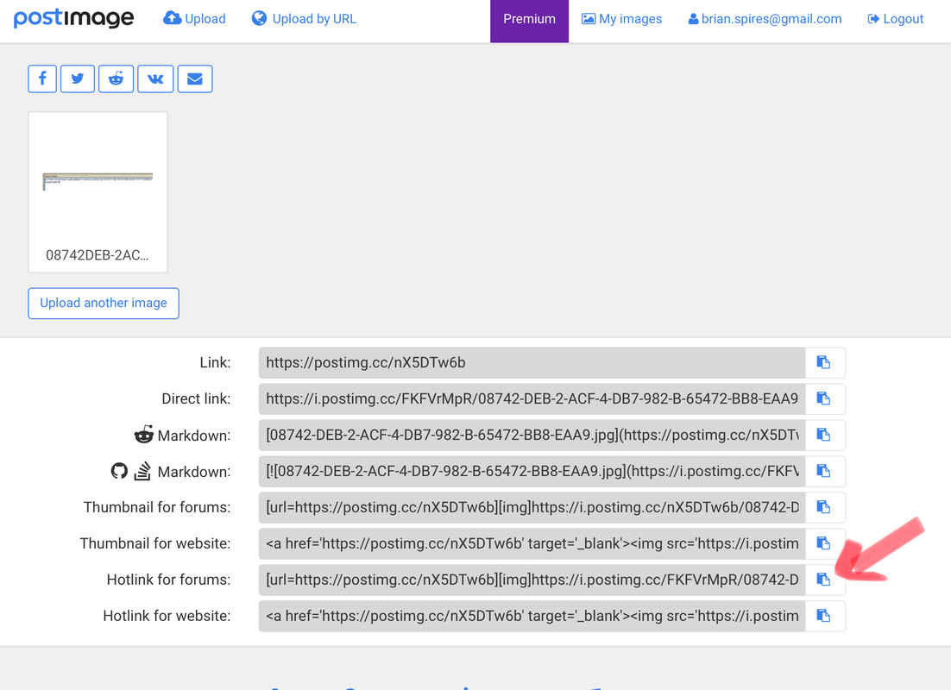
Task: Select the Hotlink for website field
Action: [532, 616]
